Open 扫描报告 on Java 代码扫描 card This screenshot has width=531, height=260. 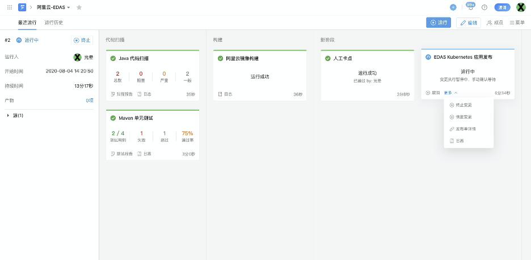[121, 94]
